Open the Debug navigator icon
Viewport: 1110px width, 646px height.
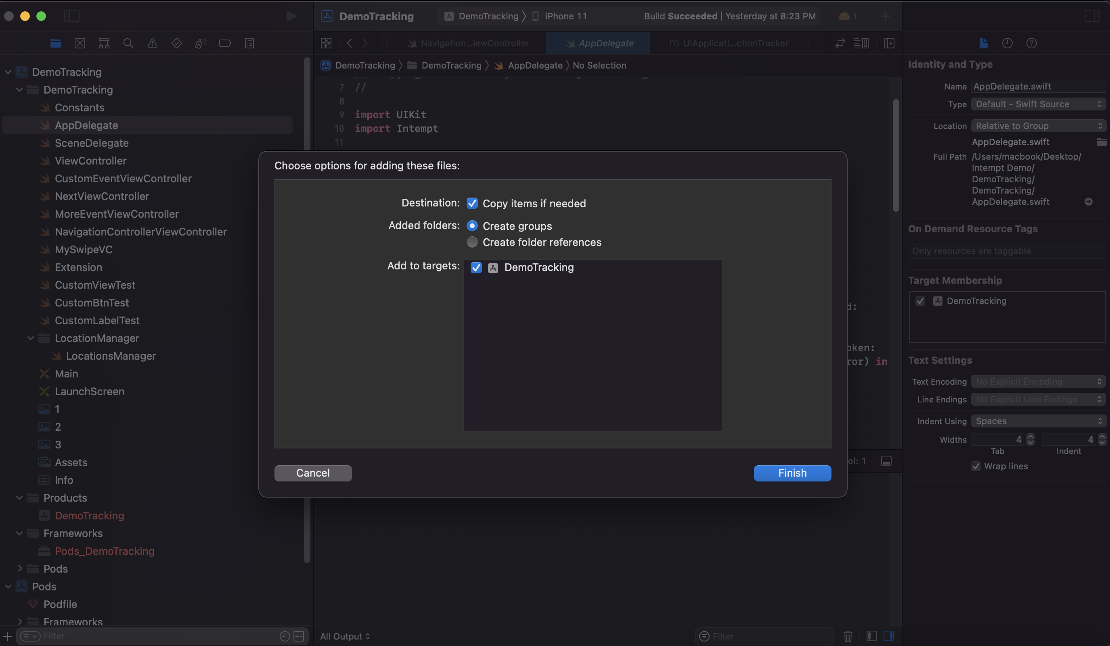(201, 43)
